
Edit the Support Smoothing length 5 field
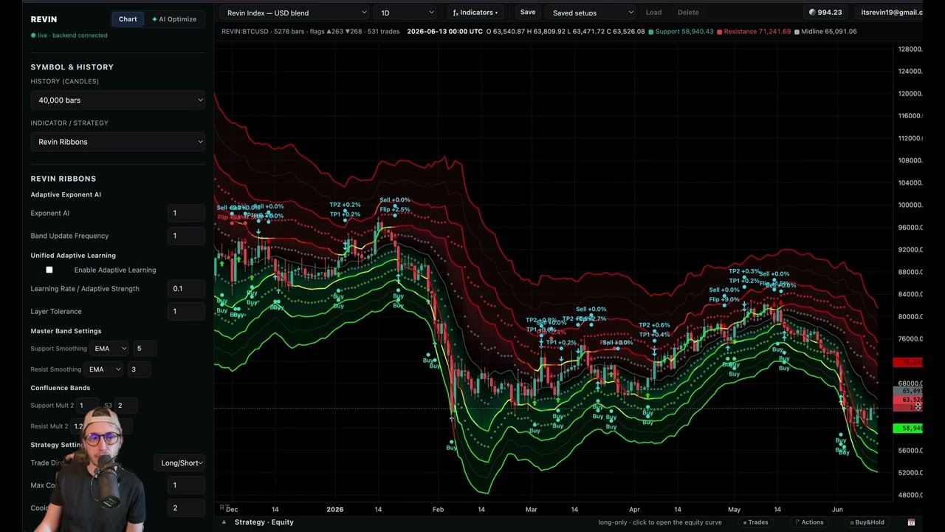tap(145, 348)
